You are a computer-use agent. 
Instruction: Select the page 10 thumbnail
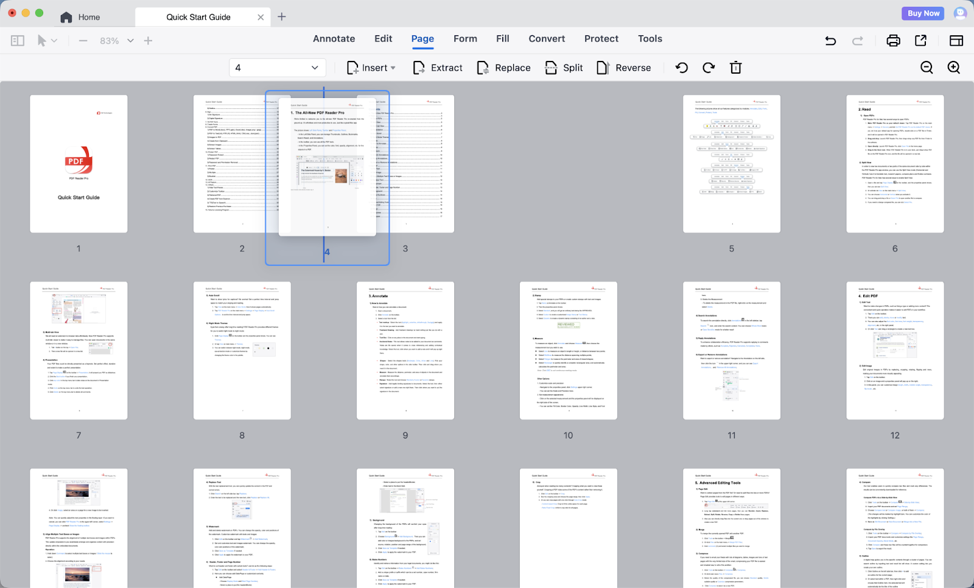(568, 351)
